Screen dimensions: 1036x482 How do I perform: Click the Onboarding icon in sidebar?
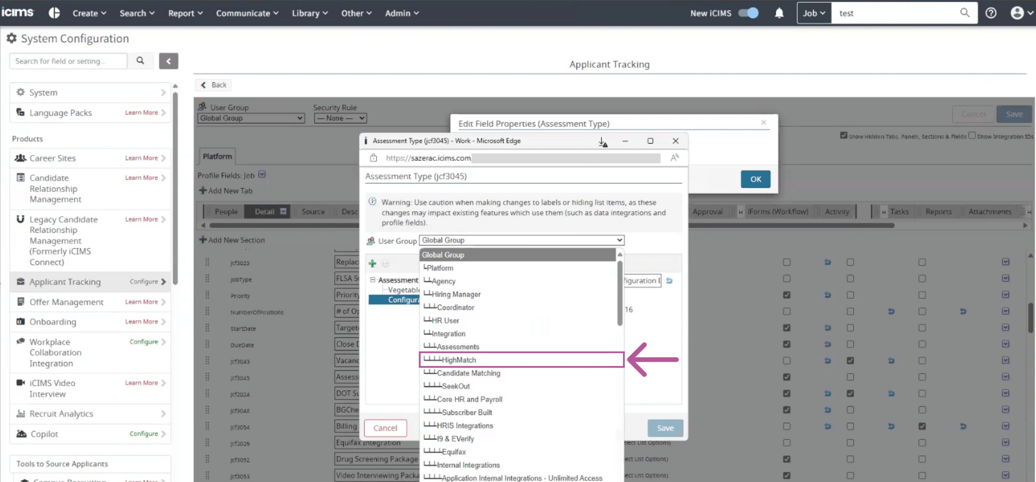(x=20, y=322)
